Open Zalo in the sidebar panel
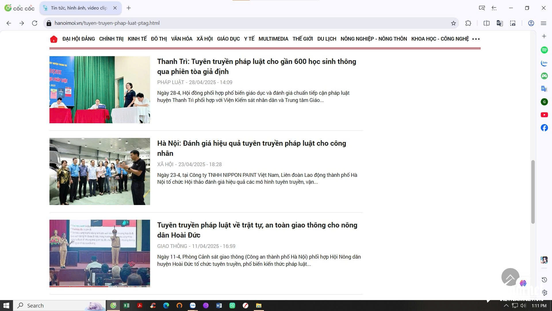 pyautogui.click(x=544, y=63)
